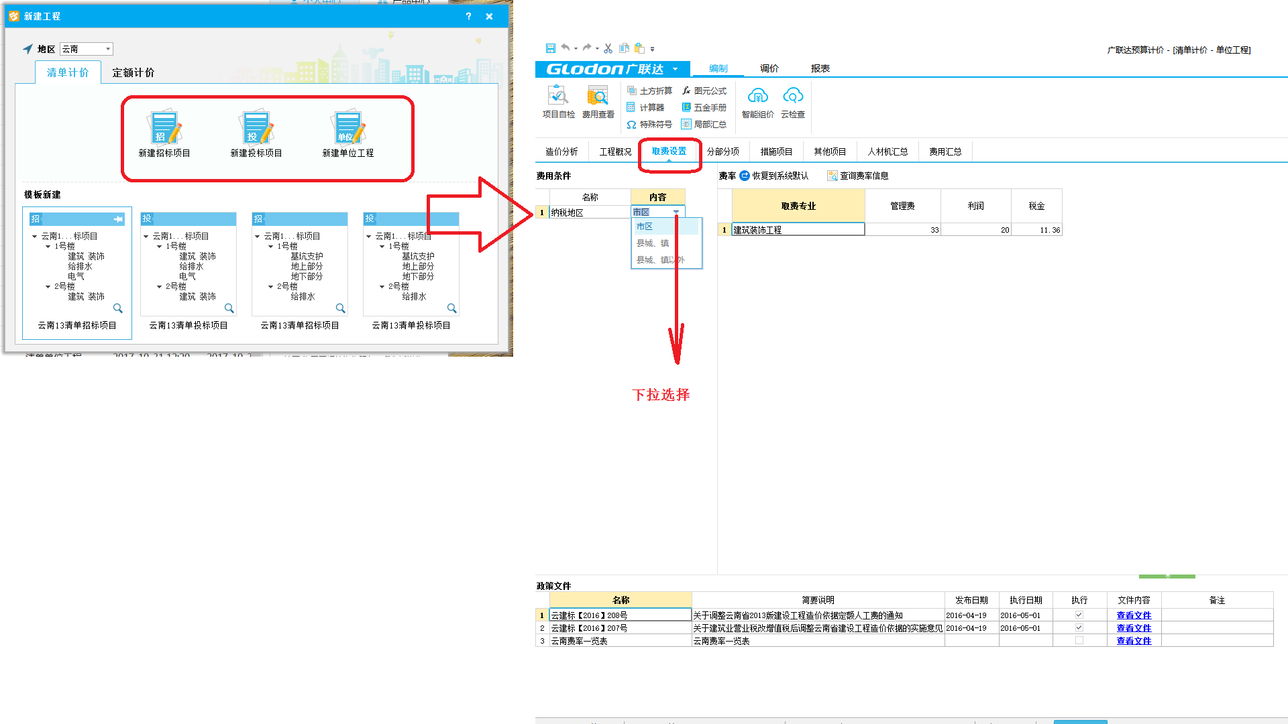Open the 报表 ribbon tab

pyautogui.click(x=820, y=68)
